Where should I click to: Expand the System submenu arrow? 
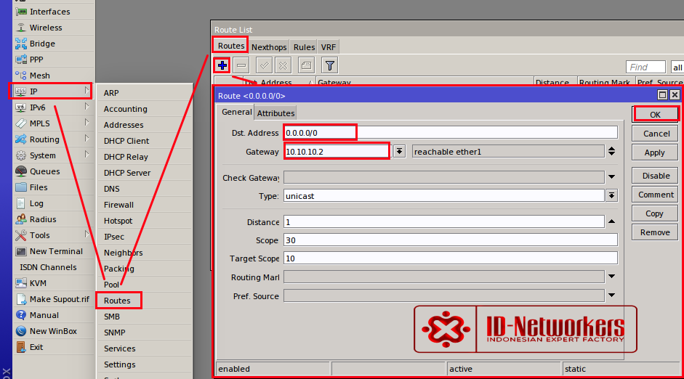click(86, 154)
